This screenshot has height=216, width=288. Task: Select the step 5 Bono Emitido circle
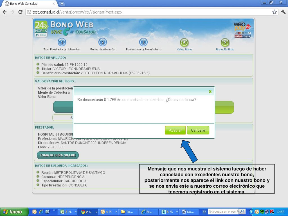click(225, 42)
